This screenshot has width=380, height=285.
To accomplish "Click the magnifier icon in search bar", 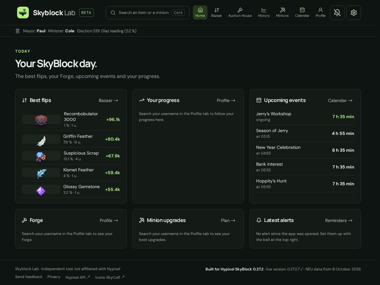I will coord(113,13).
